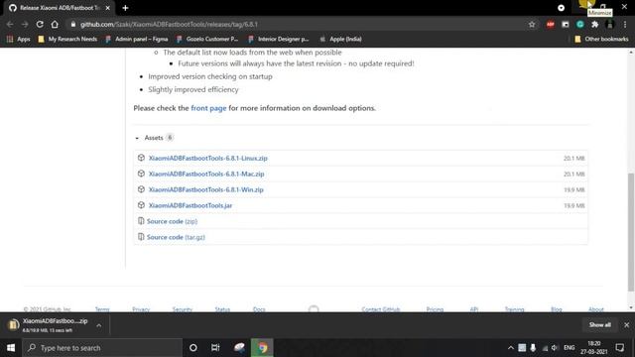635x357 pixels.
Task: Download XiaomiADBFastbootTools-6.8.1-Win.zip
Action: 206,189
